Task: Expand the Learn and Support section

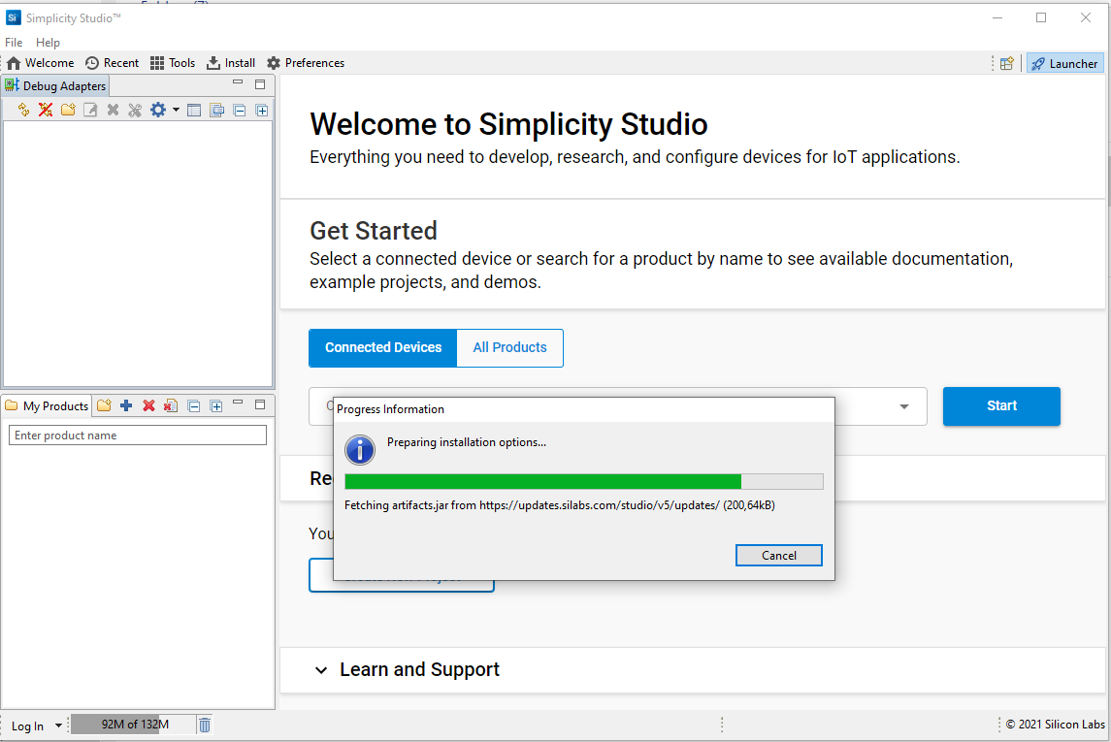Action: coord(321,670)
